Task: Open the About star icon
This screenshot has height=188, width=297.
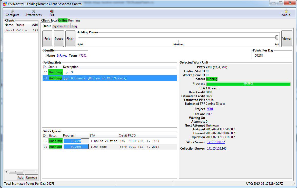Action: click(x=286, y=13)
